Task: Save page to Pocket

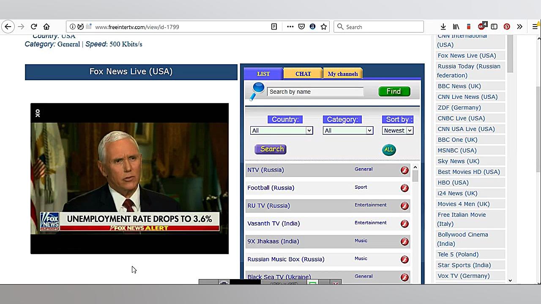Action: click(301, 27)
